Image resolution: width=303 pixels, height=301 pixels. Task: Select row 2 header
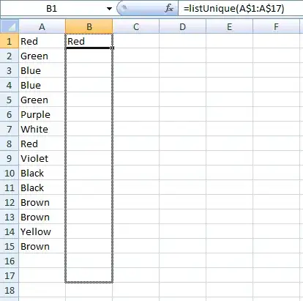tap(10, 56)
